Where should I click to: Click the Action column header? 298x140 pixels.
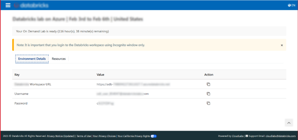pos(209,75)
